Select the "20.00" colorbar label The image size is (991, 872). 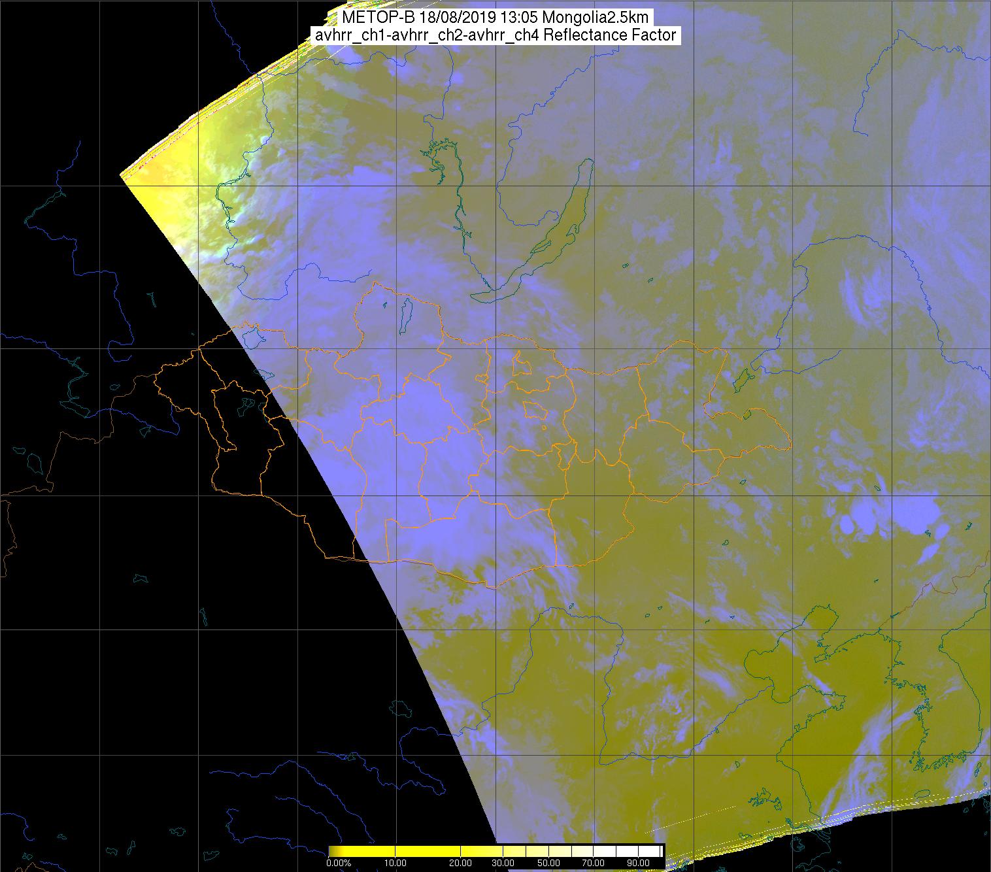tap(462, 864)
